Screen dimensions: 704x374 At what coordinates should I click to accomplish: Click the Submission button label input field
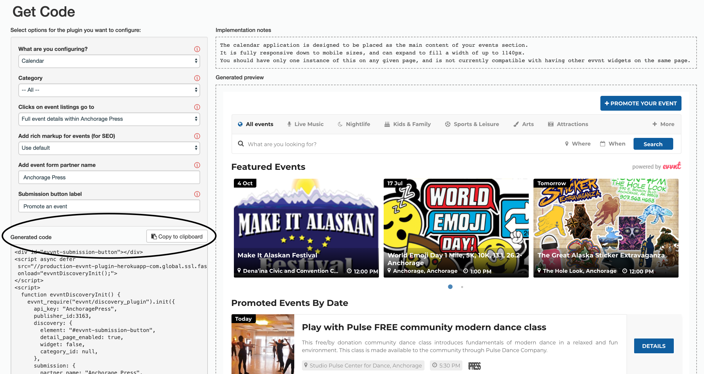109,206
